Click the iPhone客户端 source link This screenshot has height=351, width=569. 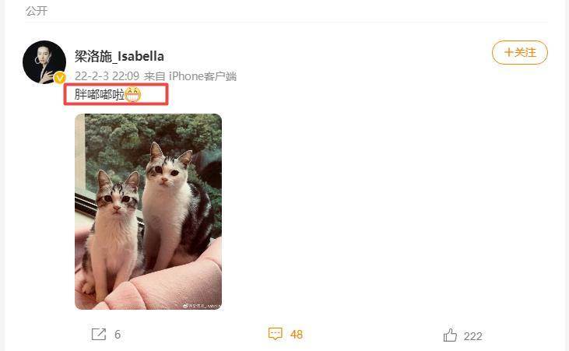coord(202,76)
